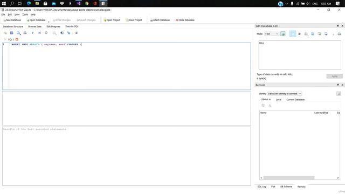This screenshot has width=345, height=194.
Task: Open the View menu
Action: pos(17,15)
